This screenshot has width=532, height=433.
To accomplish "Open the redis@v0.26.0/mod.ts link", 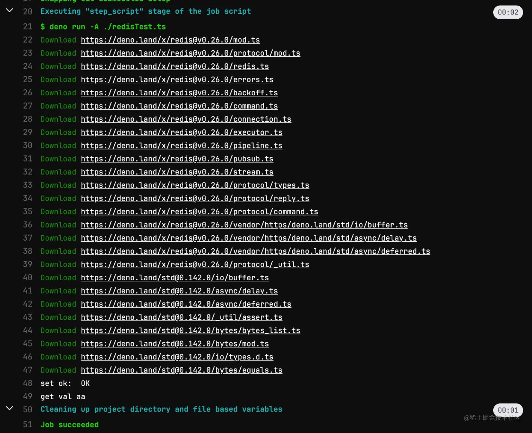I will tap(170, 40).
